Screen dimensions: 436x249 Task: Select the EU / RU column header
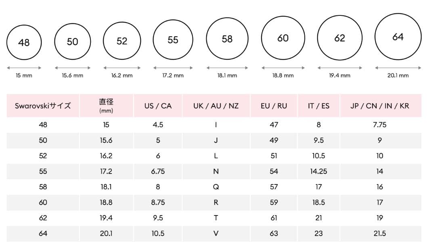pyautogui.click(x=274, y=106)
